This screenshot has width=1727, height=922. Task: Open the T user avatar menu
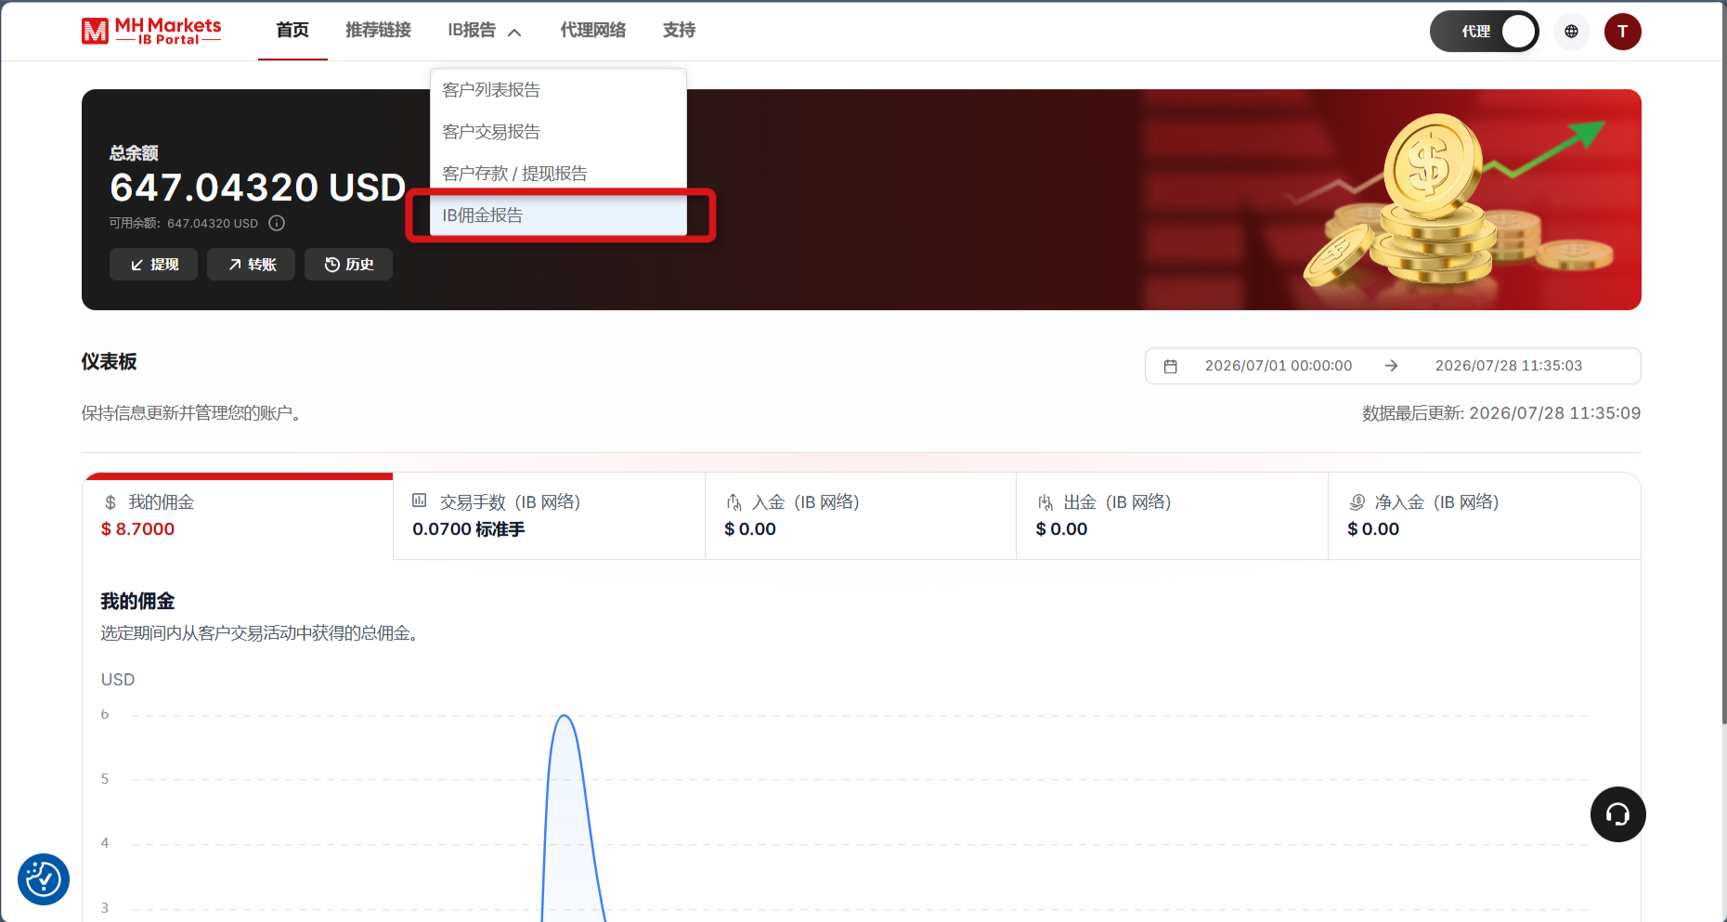pyautogui.click(x=1622, y=32)
